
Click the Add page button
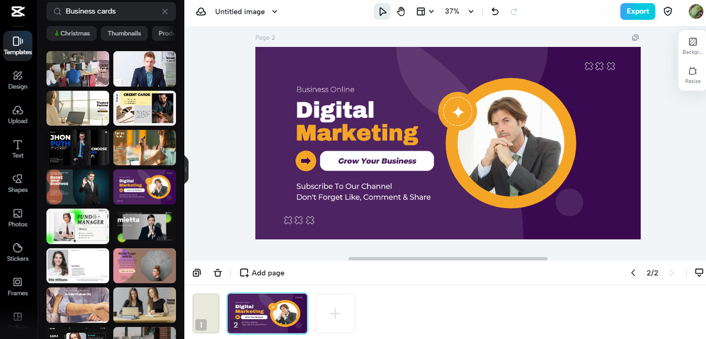pos(263,273)
